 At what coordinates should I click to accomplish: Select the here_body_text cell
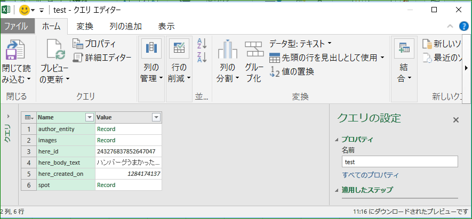pyautogui.click(x=66, y=163)
